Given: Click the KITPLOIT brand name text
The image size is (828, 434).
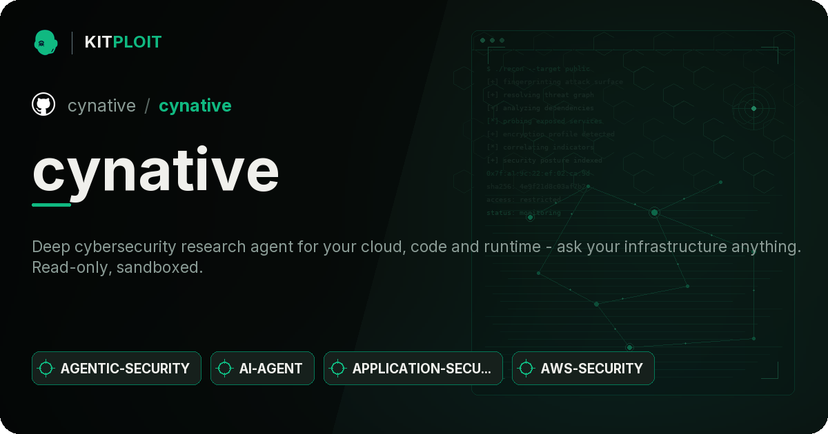Looking at the screenshot, I should [x=123, y=42].
